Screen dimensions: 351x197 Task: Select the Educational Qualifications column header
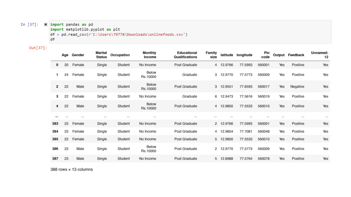click(186, 55)
